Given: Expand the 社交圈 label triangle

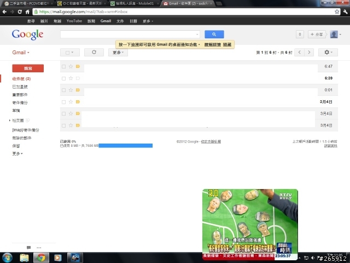Looking at the screenshot, I should coord(10,121).
